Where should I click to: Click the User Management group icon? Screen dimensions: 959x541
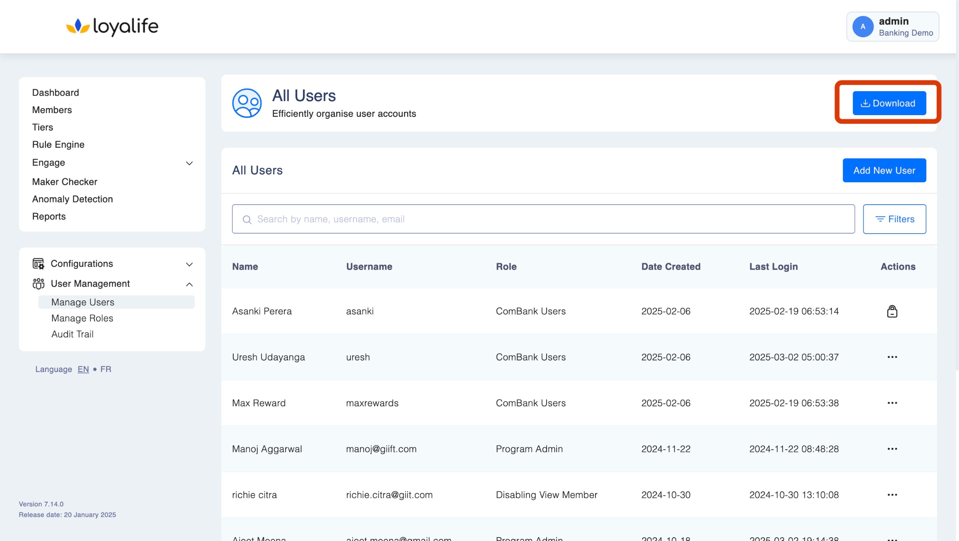[x=39, y=284]
